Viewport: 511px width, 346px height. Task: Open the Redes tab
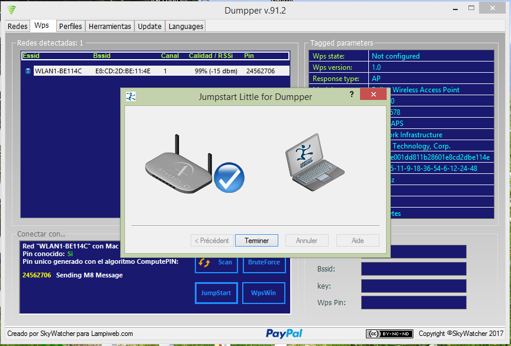(x=18, y=27)
